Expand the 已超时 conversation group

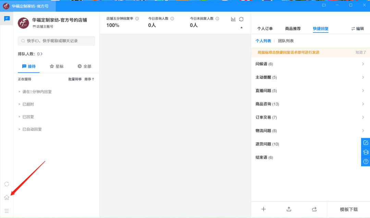coord(28,104)
